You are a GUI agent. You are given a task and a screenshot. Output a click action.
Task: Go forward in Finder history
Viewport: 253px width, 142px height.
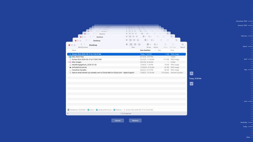pos(84,44)
